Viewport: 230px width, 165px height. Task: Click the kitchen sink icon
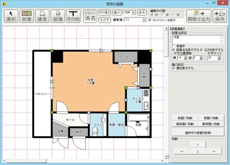coord(146,106)
